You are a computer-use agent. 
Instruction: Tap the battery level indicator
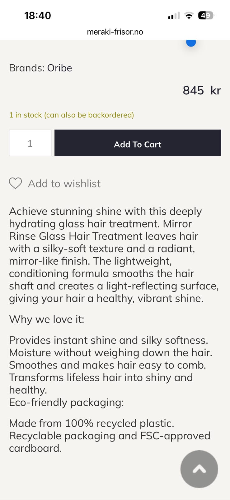coord(206,15)
